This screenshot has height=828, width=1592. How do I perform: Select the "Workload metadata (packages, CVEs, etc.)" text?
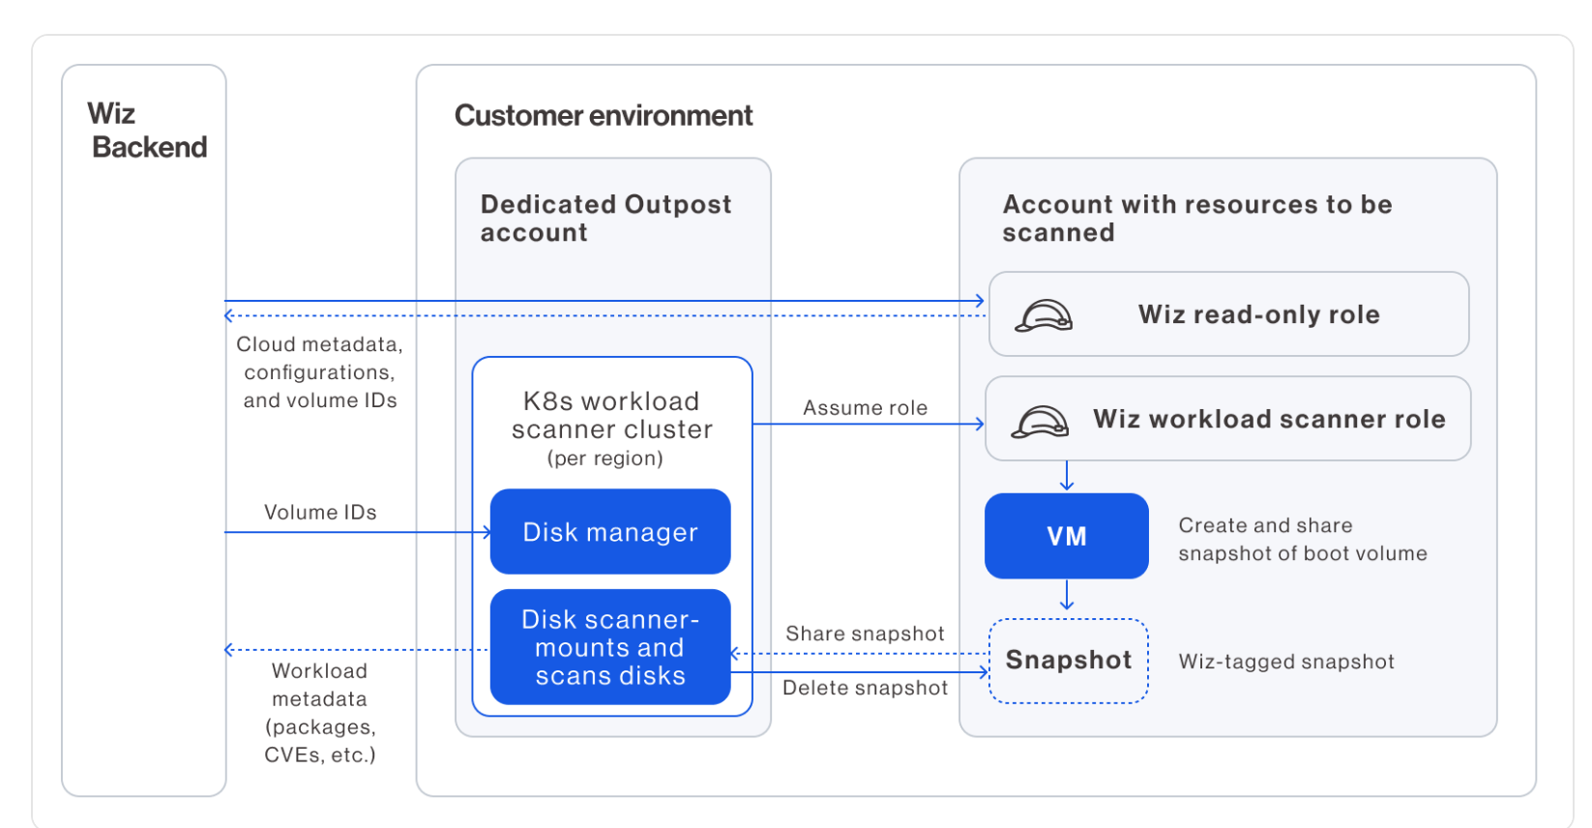click(x=320, y=713)
